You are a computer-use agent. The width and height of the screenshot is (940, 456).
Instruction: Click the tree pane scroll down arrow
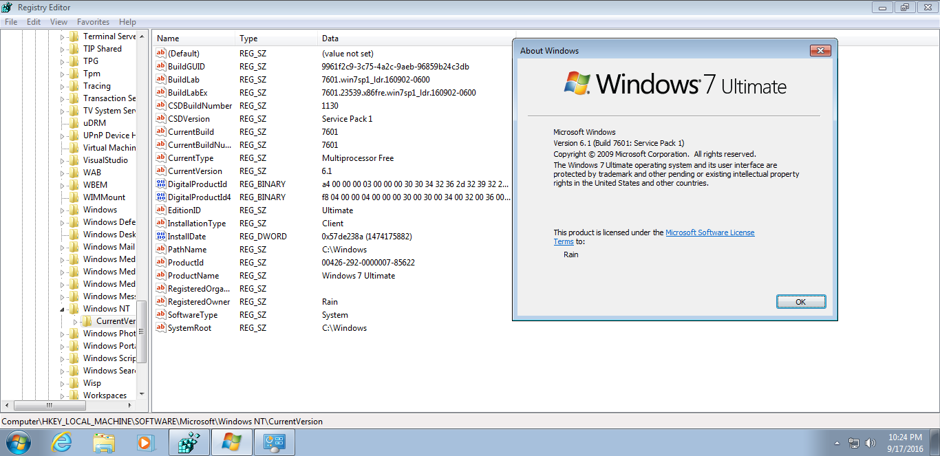pos(142,395)
